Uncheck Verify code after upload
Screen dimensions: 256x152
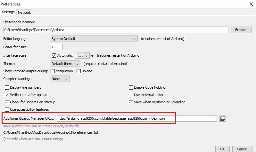point(7,95)
